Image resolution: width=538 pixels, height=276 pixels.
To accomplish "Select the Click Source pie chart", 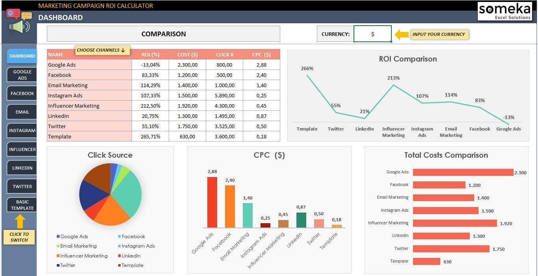I will coord(111,194).
